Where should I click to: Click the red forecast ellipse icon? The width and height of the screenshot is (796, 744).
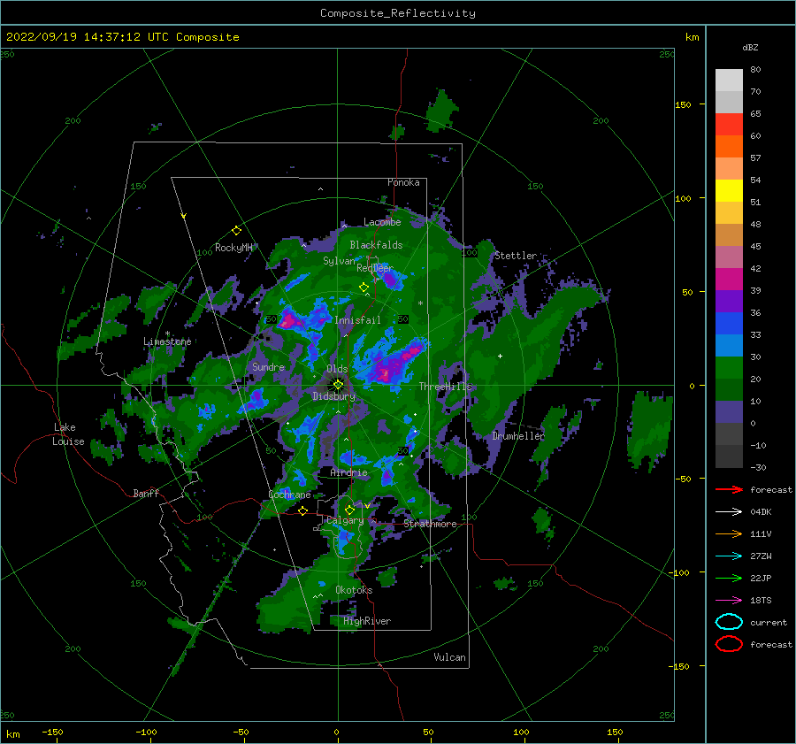click(x=729, y=644)
